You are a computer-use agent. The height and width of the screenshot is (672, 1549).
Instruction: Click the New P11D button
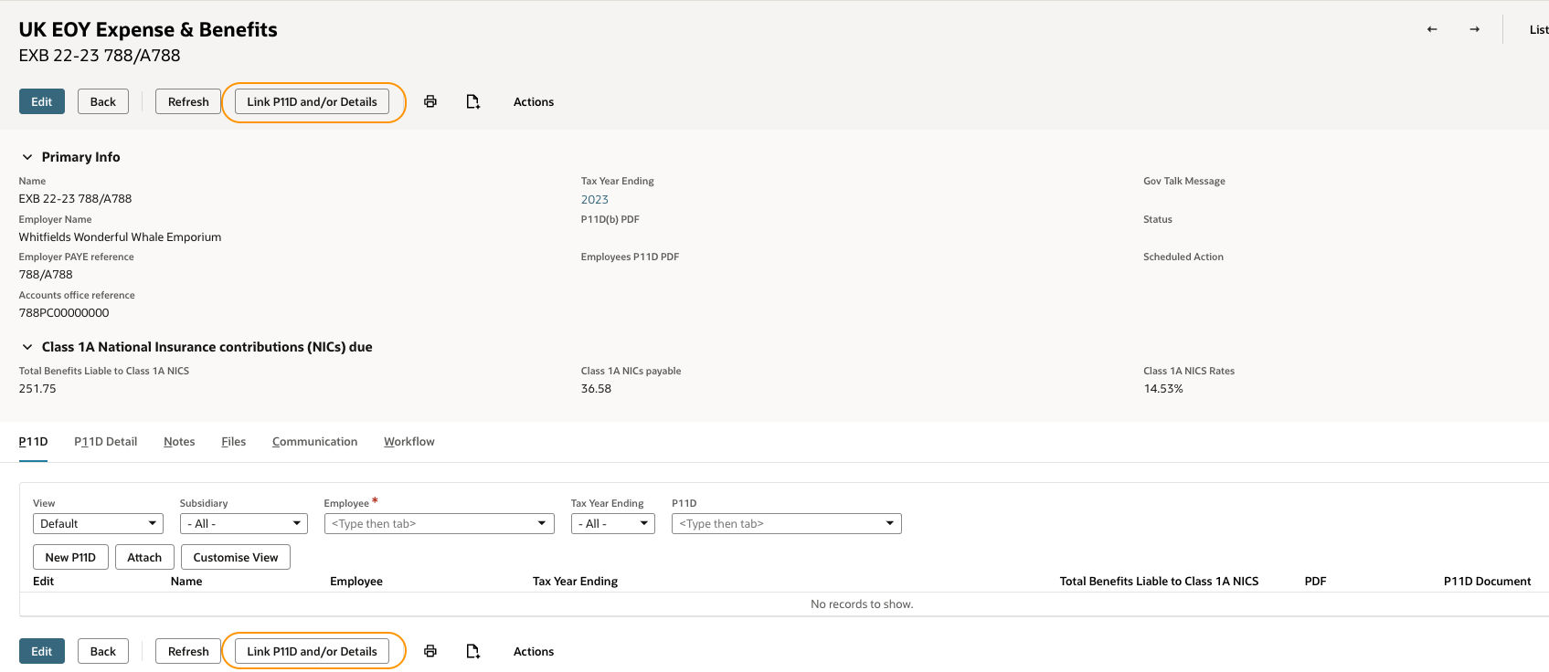[70, 557]
